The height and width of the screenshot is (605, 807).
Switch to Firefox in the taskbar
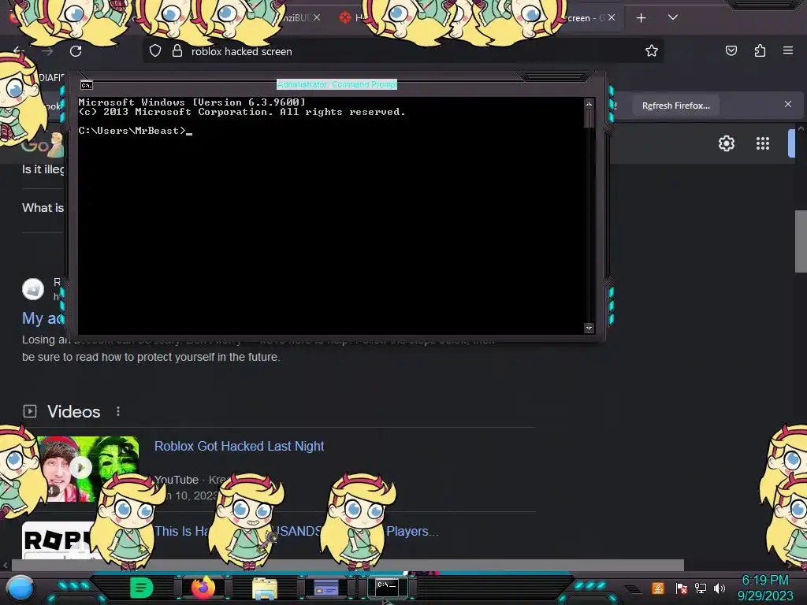[203, 588]
